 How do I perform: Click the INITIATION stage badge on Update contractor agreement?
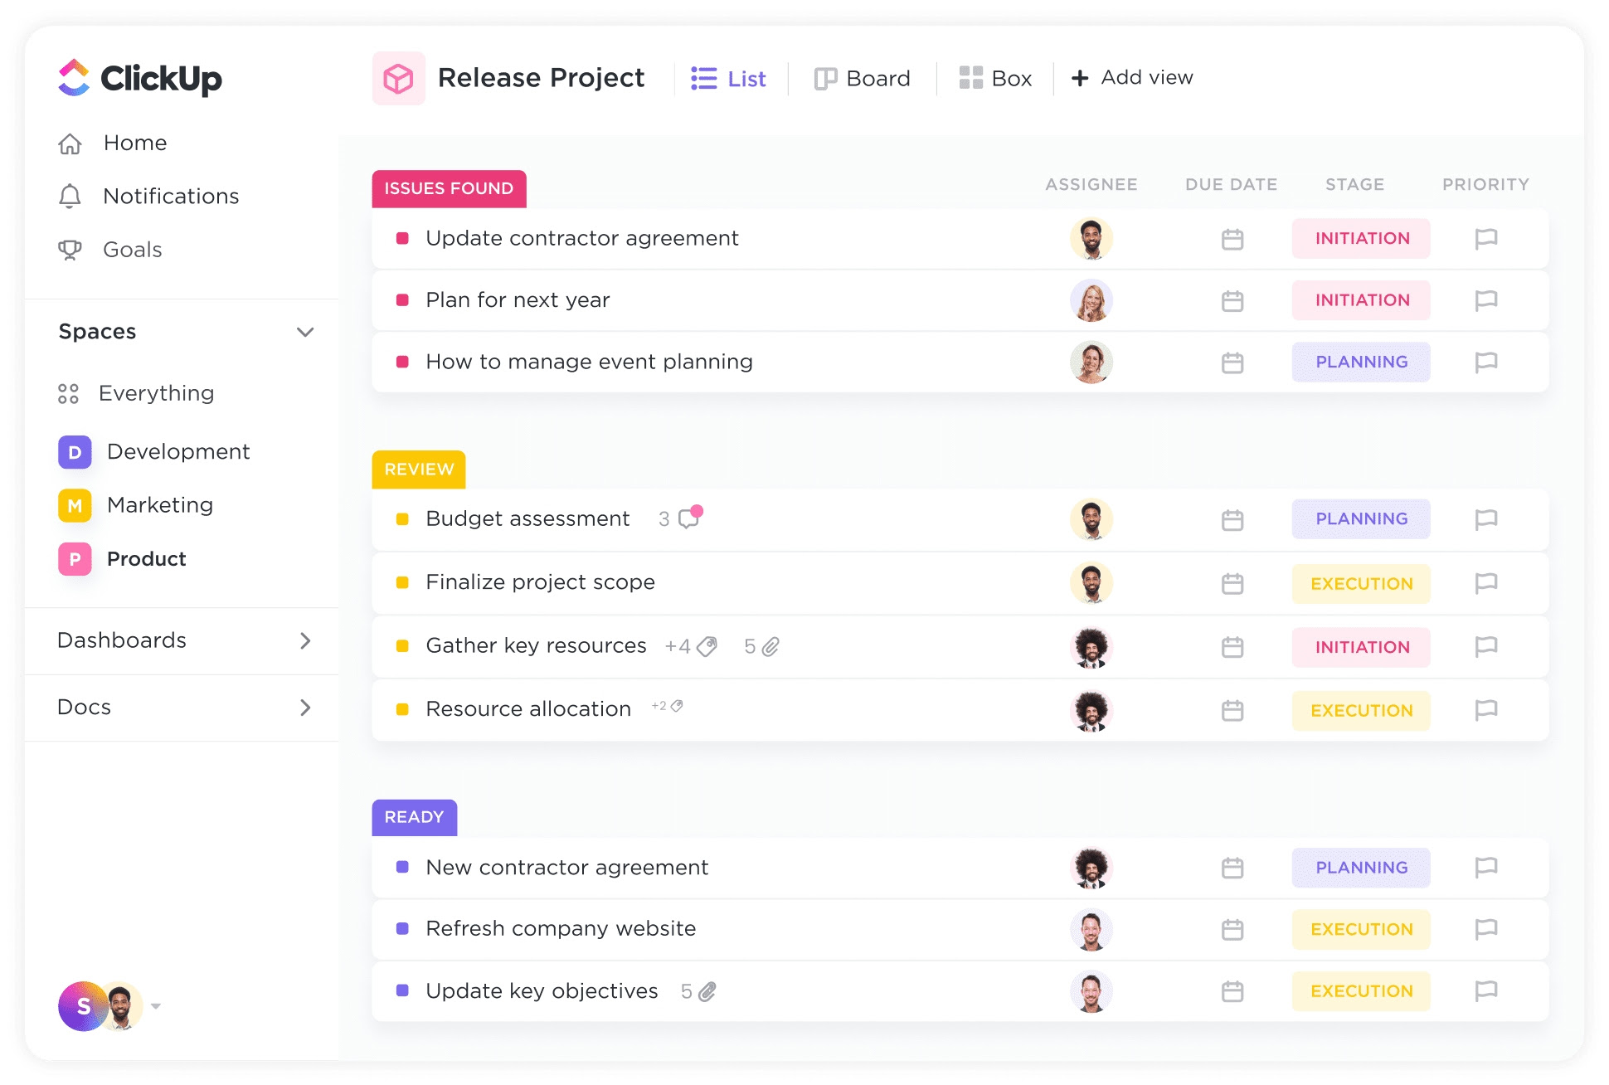click(1360, 238)
